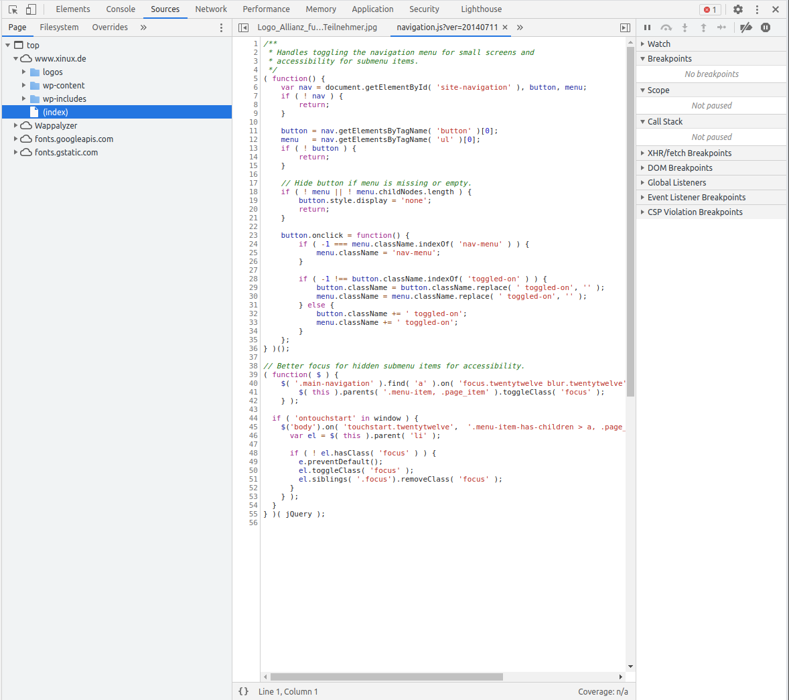Click the pause script execution button
Screen dimensions: 789x700
tap(647, 27)
